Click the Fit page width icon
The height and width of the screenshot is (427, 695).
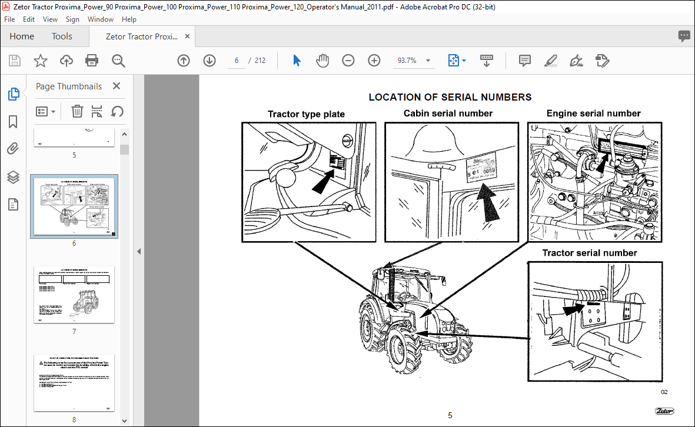pos(454,61)
